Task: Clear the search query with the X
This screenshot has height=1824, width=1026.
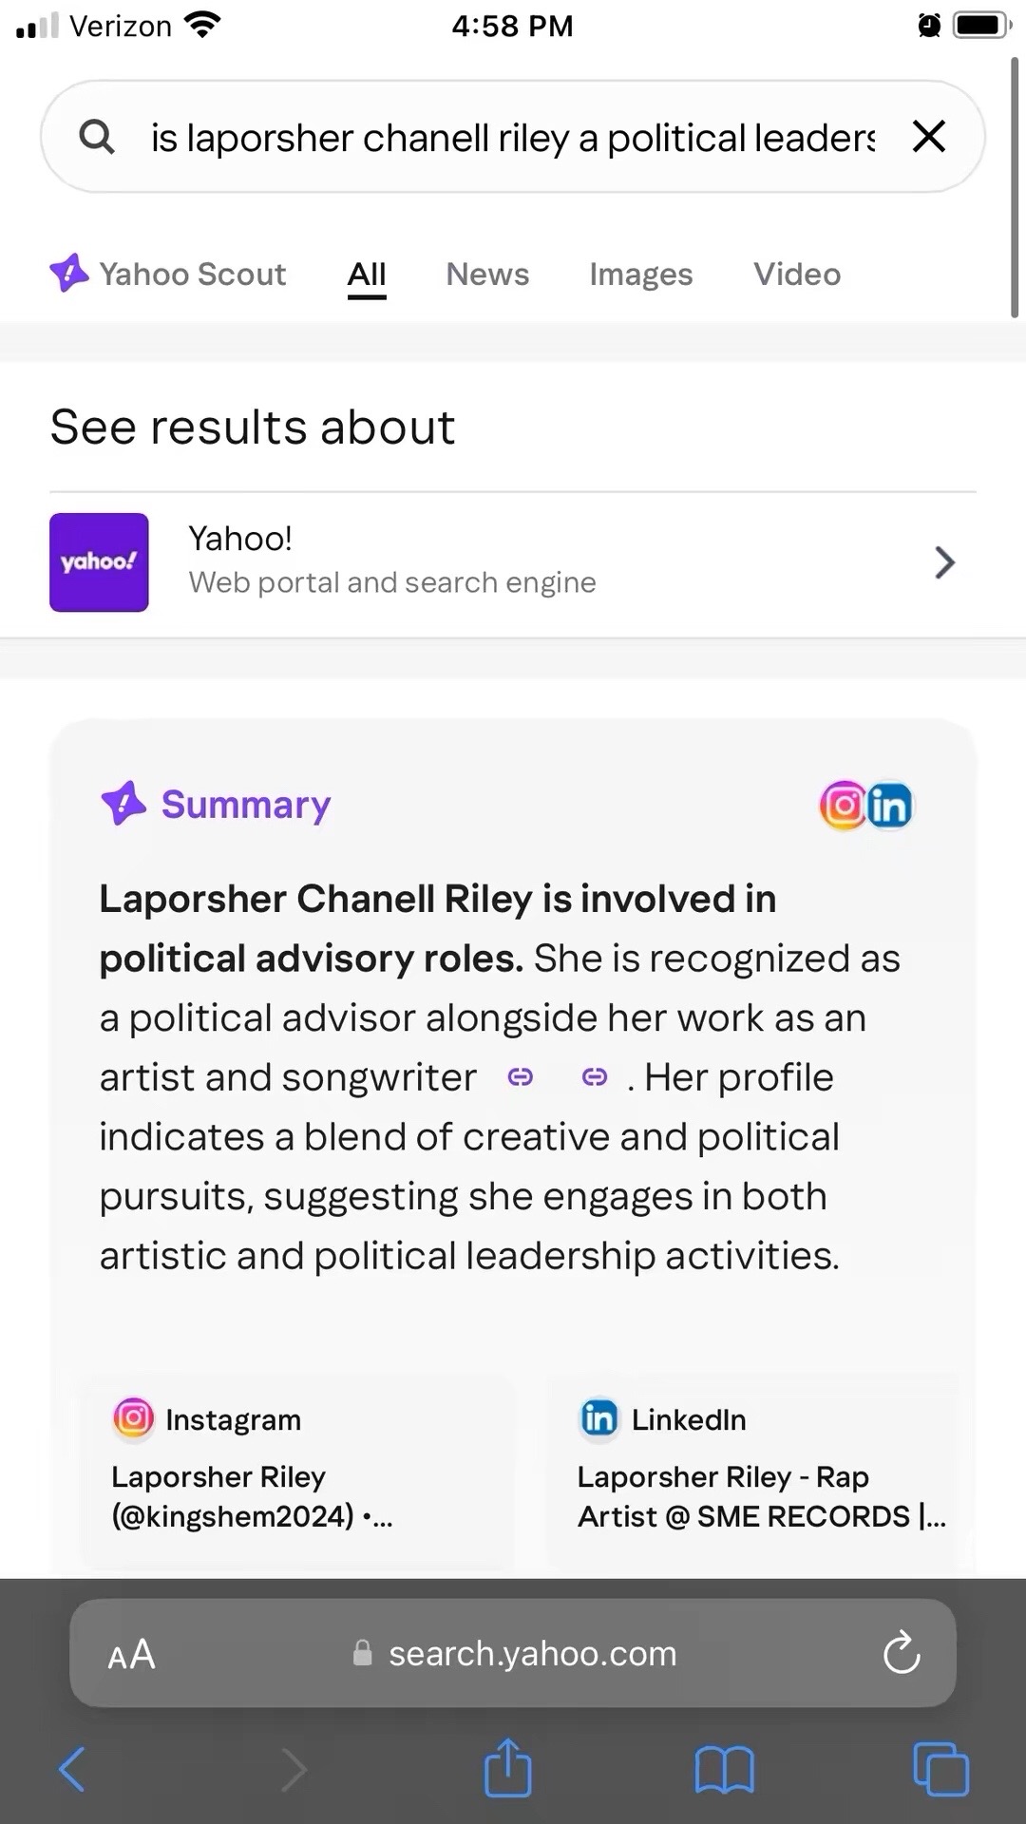Action: point(928,137)
